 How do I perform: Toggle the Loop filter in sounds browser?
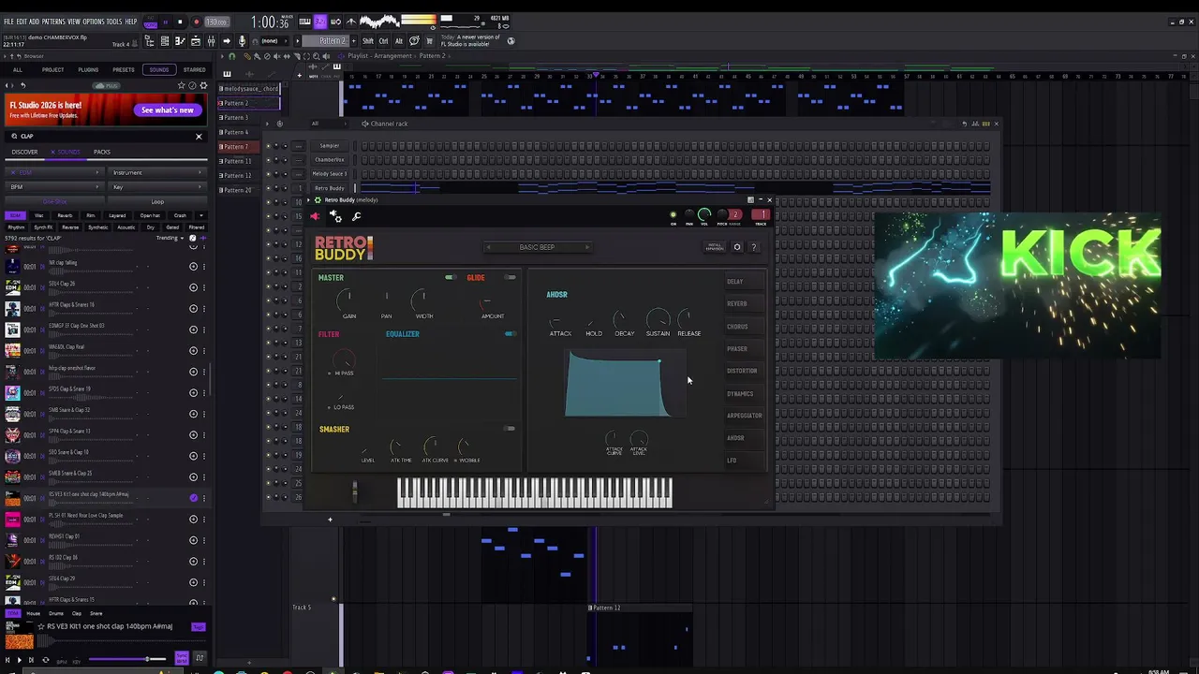point(157,201)
